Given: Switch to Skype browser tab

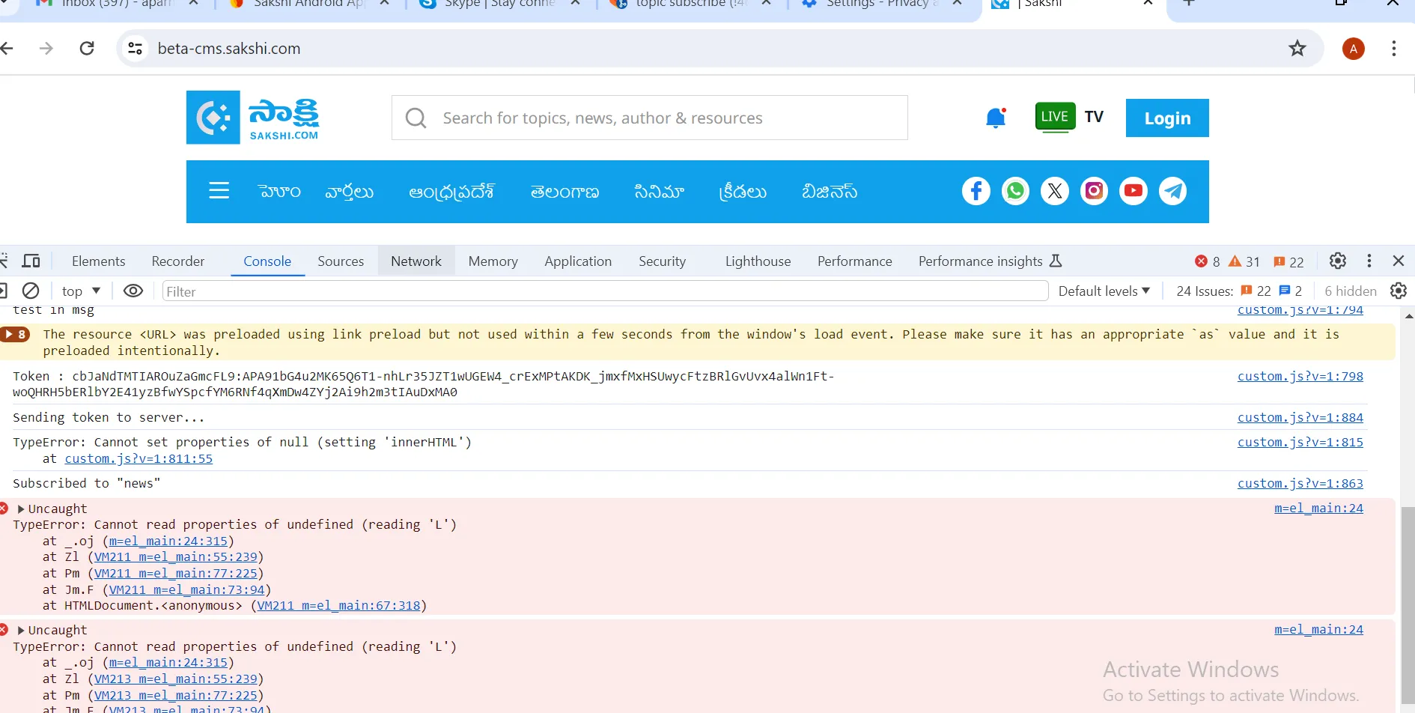Looking at the screenshot, I should (x=501, y=4).
